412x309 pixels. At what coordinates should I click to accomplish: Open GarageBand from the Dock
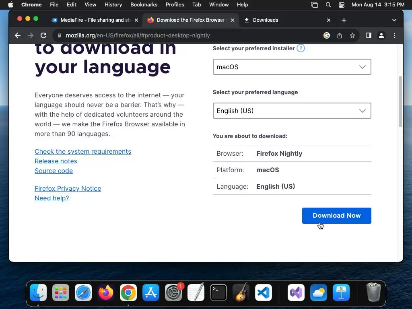(241, 293)
